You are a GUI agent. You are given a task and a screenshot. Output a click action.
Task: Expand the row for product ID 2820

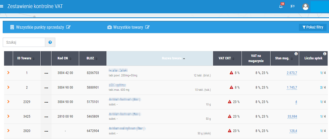[x=9, y=131]
